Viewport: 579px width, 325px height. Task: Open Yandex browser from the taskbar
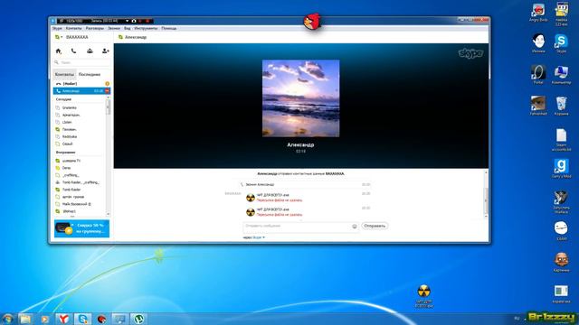(63, 319)
